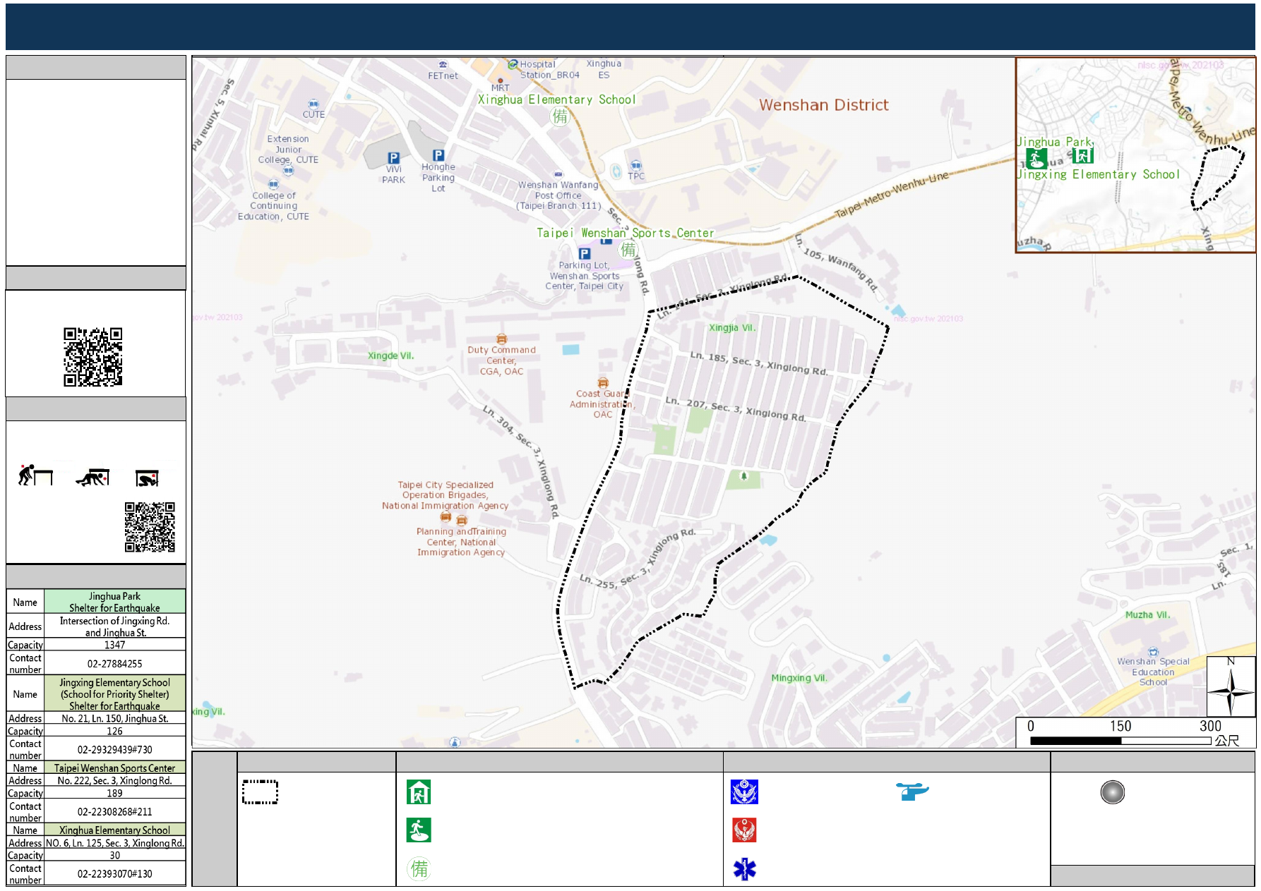Select the drop pictogram (person kneeling by table)
Viewport: 1261px width, 891px height.
(35, 475)
